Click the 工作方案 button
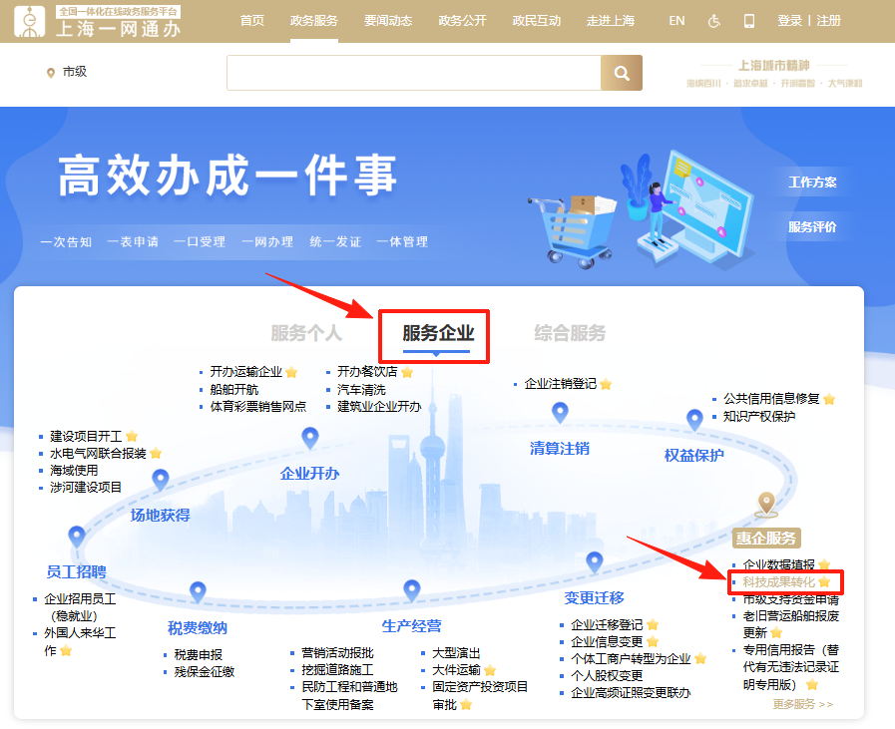 pos(813,182)
